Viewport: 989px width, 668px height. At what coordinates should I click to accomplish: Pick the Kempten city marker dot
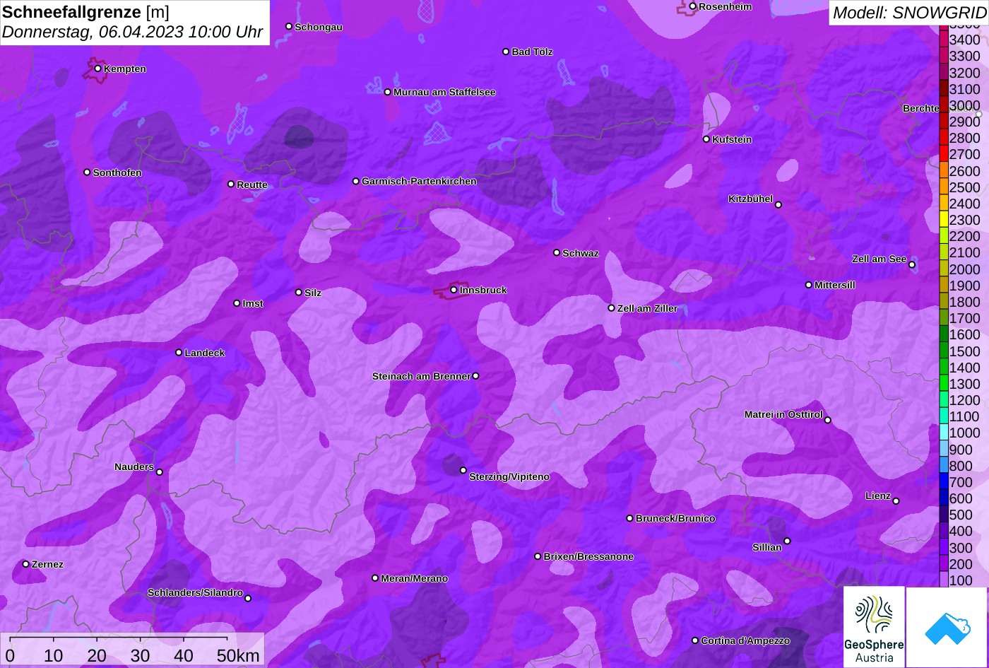coord(97,69)
